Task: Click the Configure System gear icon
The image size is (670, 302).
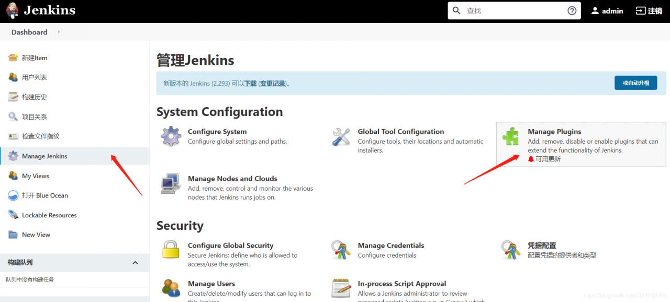Action: point(171,137)
